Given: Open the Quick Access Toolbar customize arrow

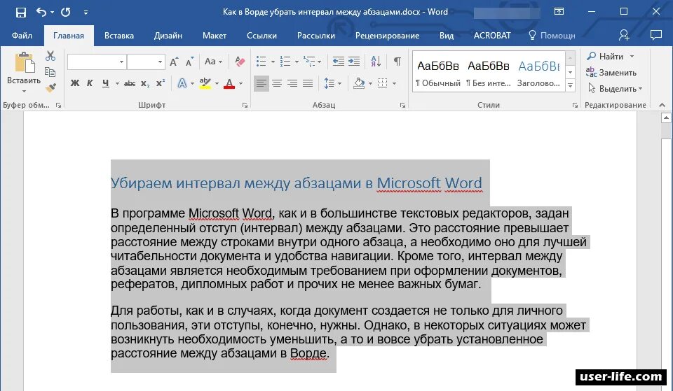Looking at the screenshot, I should tap(86, 13).
